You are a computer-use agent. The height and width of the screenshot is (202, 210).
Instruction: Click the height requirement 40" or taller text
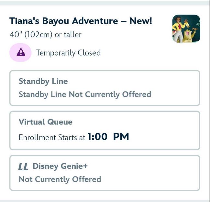point(45,35)
